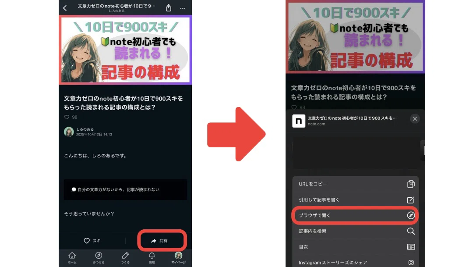Tap left screen article headline 文章力ゼロのnote初心者が
Viewport: 473px width, 267px height.
click(x=124, y=103)
